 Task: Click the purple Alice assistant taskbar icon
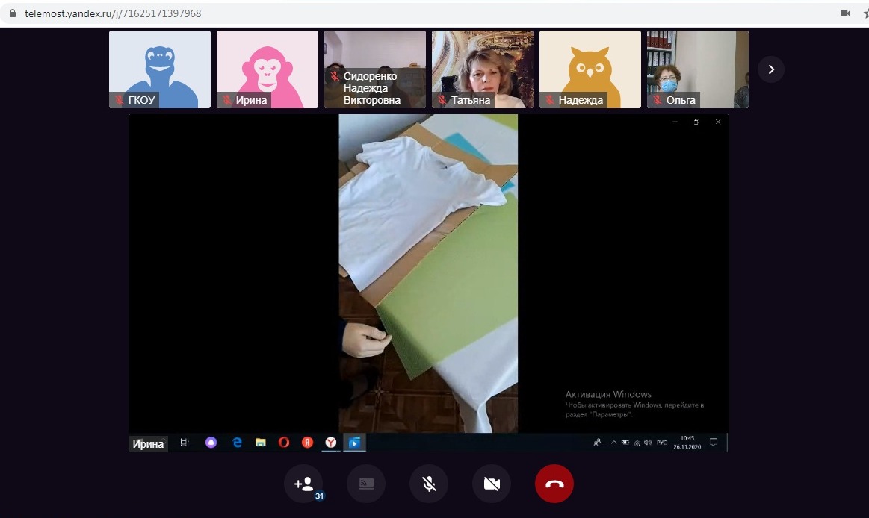[x=211, y=443]
